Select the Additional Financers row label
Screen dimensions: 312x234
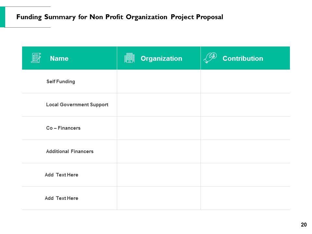coord(70,151)
